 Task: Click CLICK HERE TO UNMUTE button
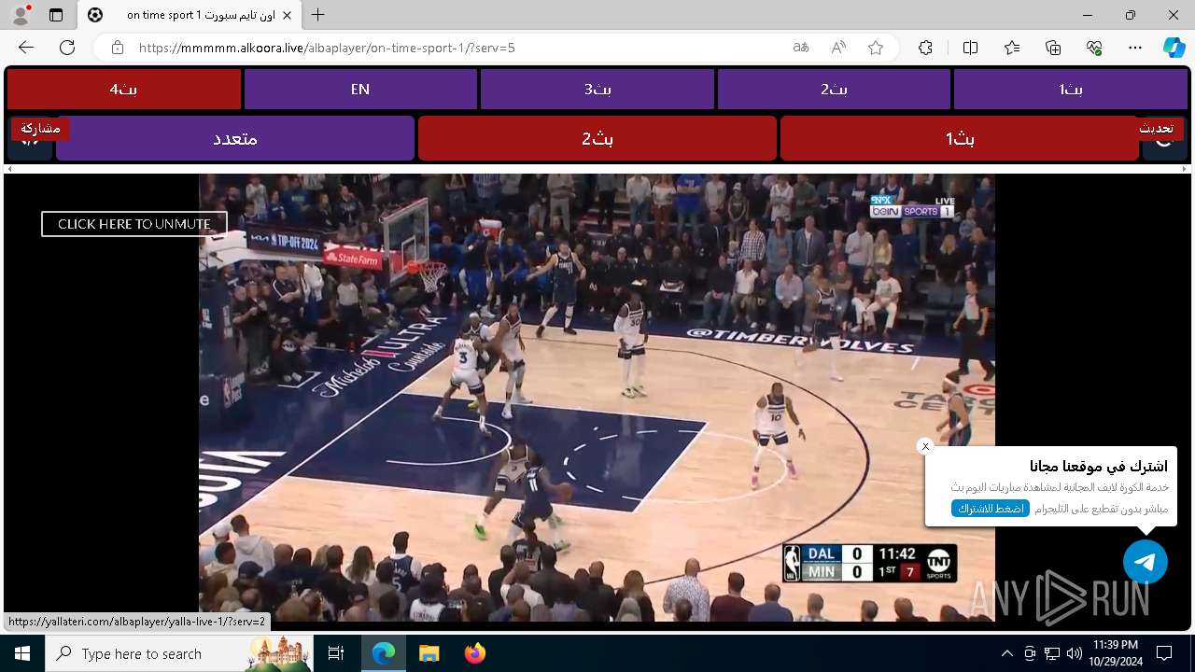pos(134,224)
